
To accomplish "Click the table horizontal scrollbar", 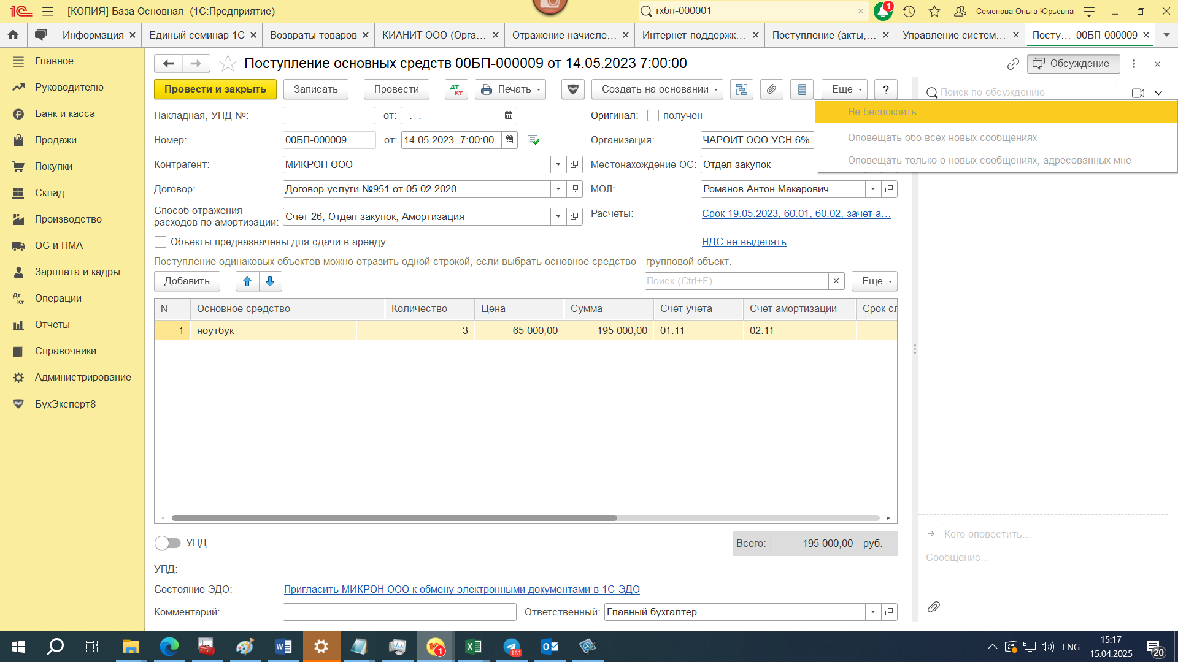I will (394, 518).
